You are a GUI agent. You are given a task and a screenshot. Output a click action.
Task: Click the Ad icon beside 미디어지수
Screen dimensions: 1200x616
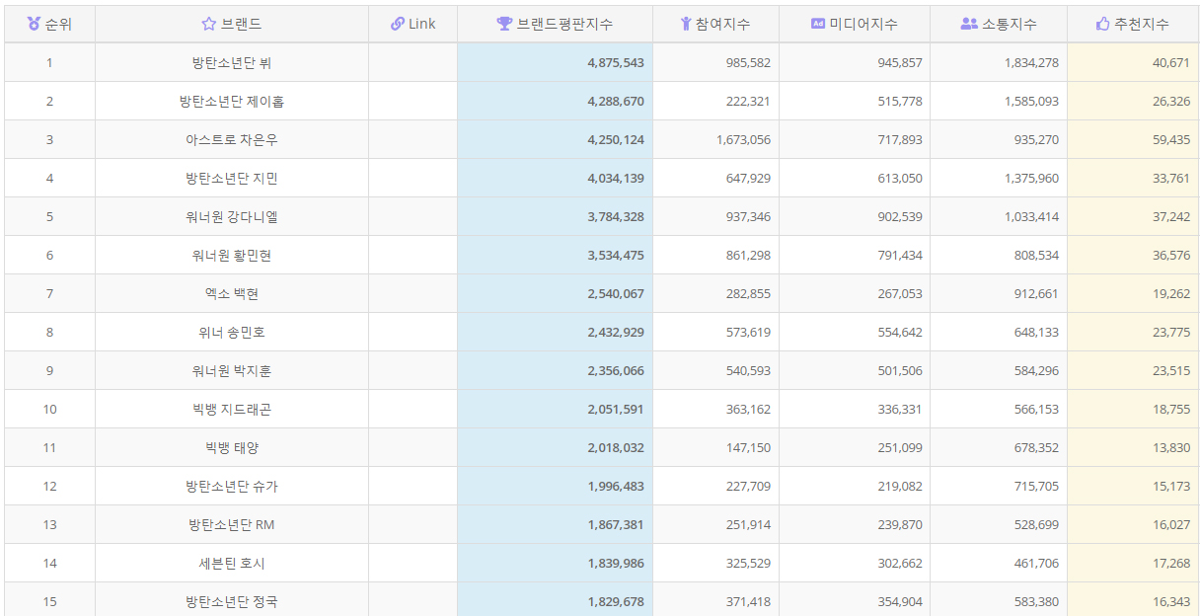pos(817,24)
